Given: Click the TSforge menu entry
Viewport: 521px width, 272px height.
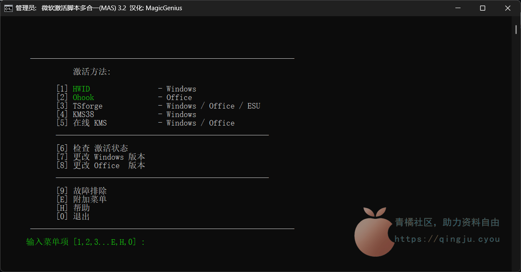Looking at the screenshot, I should [x=79, y=106].
